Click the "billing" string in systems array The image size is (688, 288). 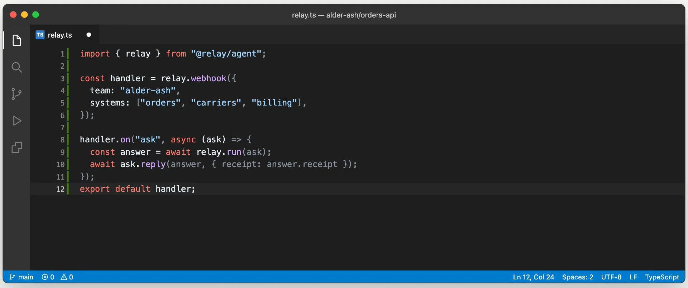pyautogui.click(x=274, y=103)
